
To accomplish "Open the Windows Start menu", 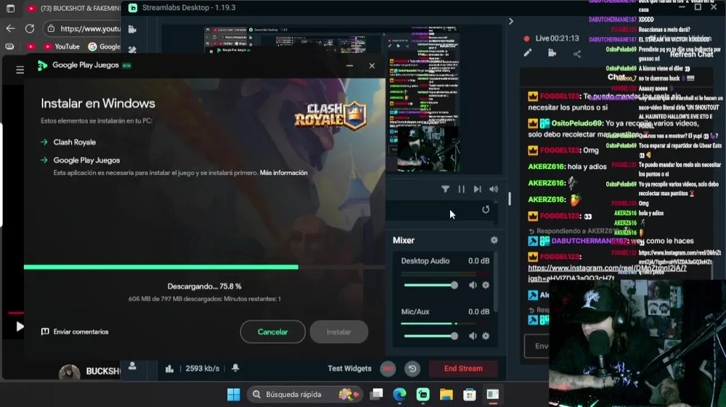I will click(x=233, y=394).
